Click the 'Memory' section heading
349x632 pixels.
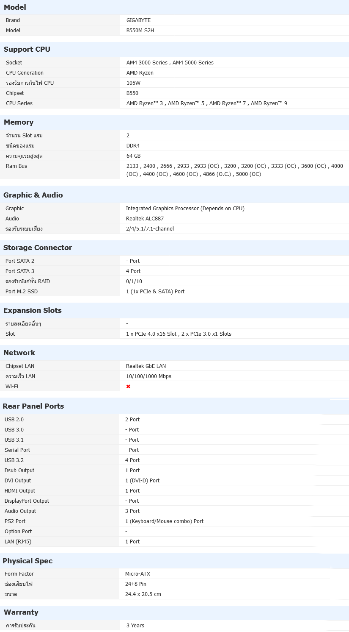tap(19, 122)
